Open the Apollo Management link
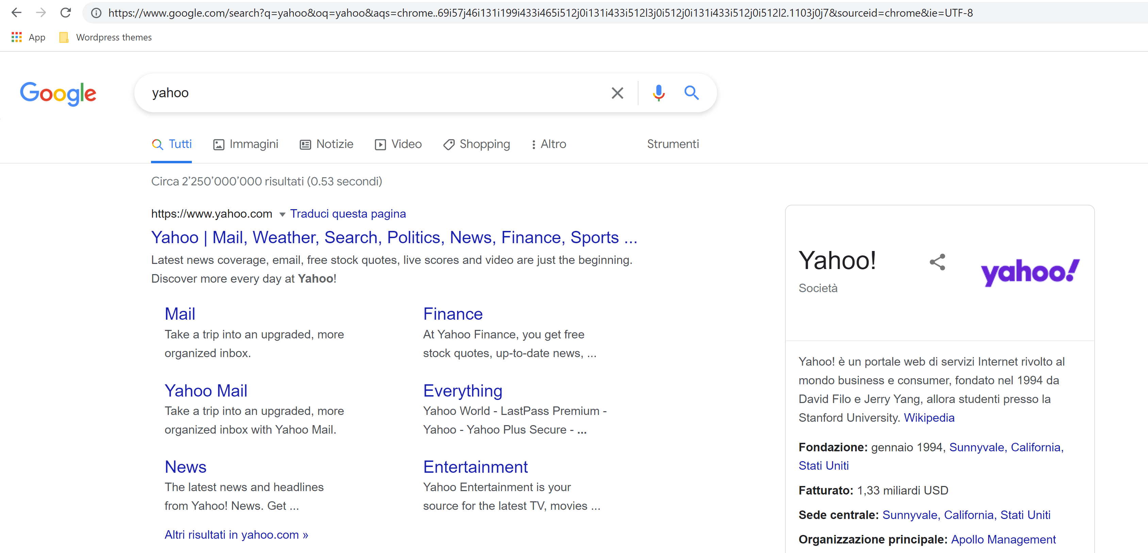This screenshot has height=553, width=1148. click(1003, 540)
